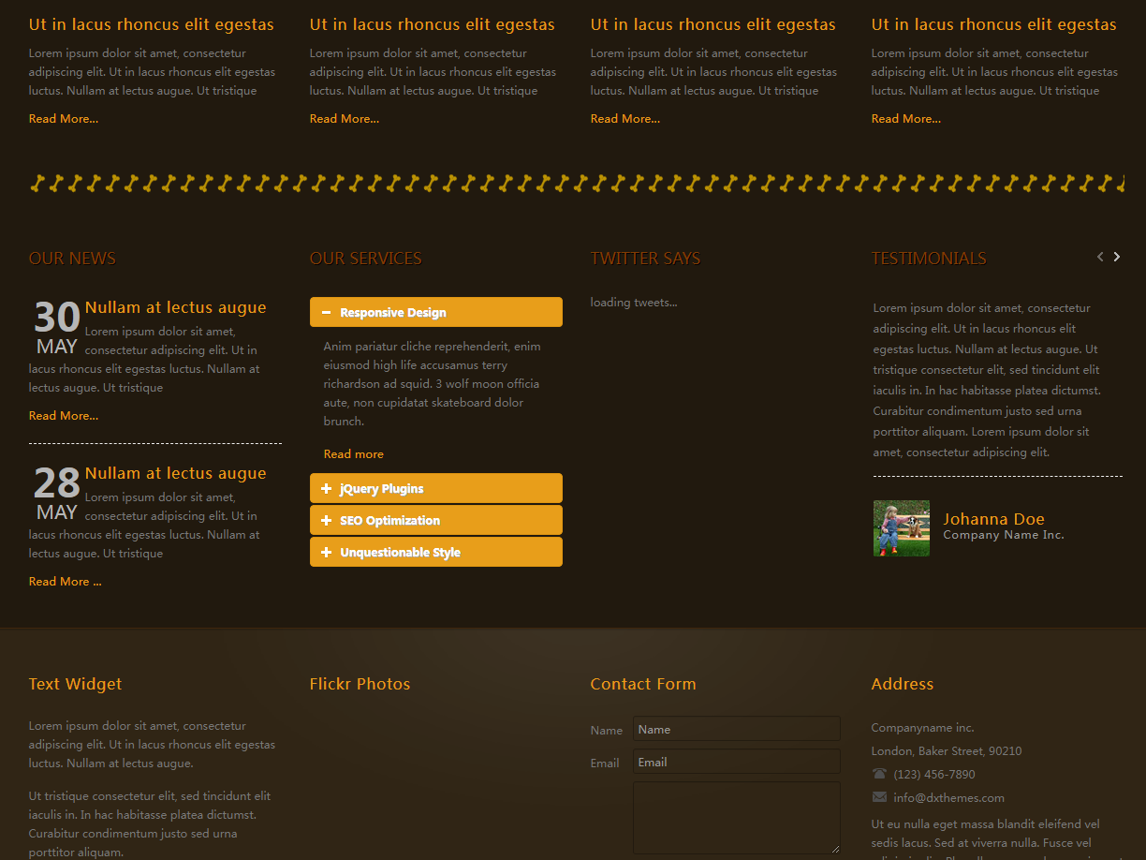The height and width of the screenshot is (860, 1146).
Task: Click the TWITTER SAYS section heading
Action: click(645, 259)
